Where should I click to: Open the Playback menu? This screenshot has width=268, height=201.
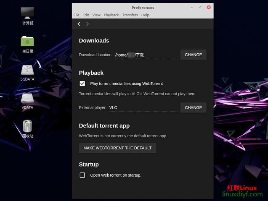point(111,15)
